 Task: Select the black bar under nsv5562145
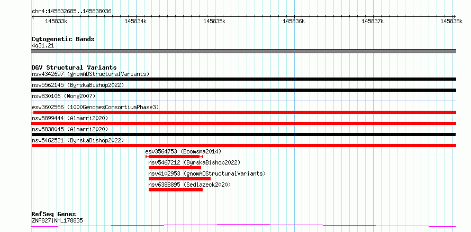243,90
